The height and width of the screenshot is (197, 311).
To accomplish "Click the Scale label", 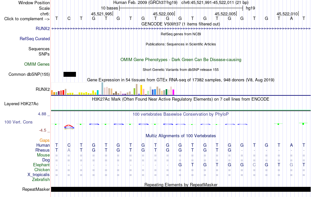I will click(x=44, y=8).
